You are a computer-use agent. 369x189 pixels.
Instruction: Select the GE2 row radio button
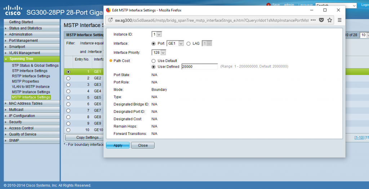click(68, 78)
